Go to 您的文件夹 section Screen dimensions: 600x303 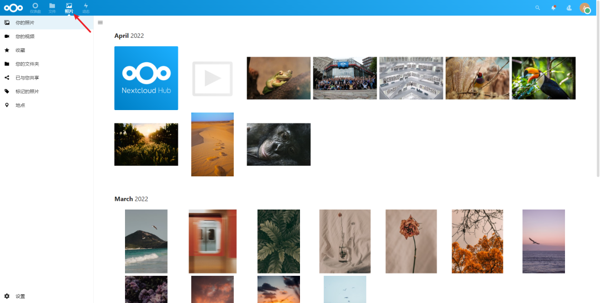(47, 64)
